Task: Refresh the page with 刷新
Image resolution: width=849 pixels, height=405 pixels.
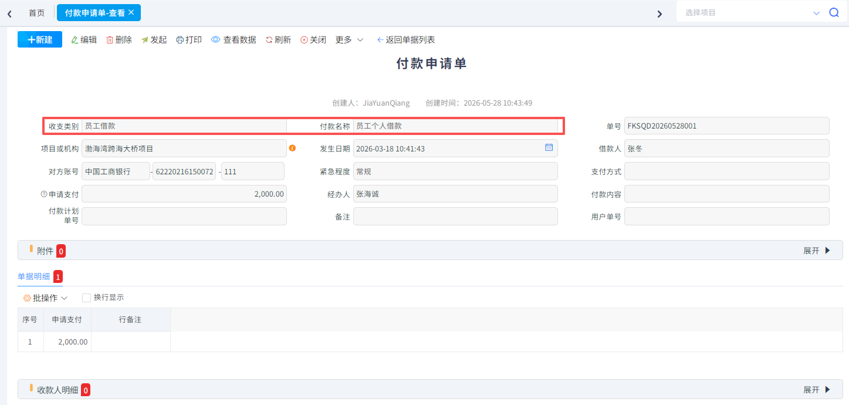Action: 278,40
